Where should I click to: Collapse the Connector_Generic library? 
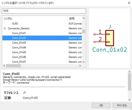tap(5, 28)
